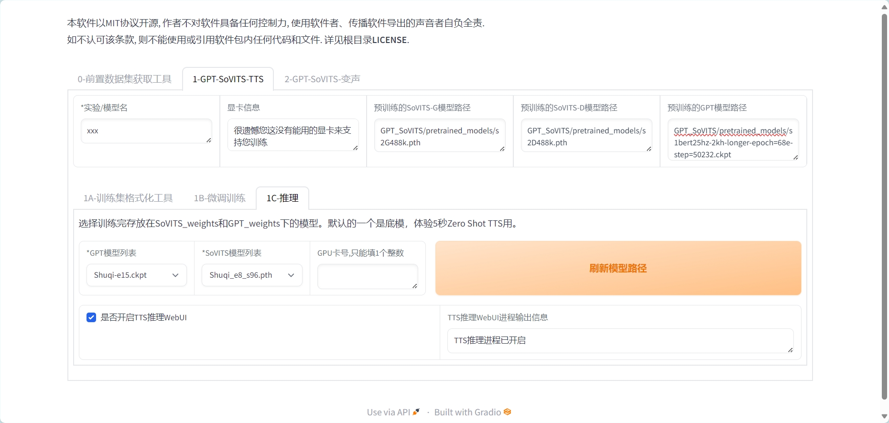Image resolution: width=889 pixels, height=423 pixels.
Task: Open the Shuqi-e15.ckpt GPT model dropdown
Action: pyautogui.click(x=136, y=275)
